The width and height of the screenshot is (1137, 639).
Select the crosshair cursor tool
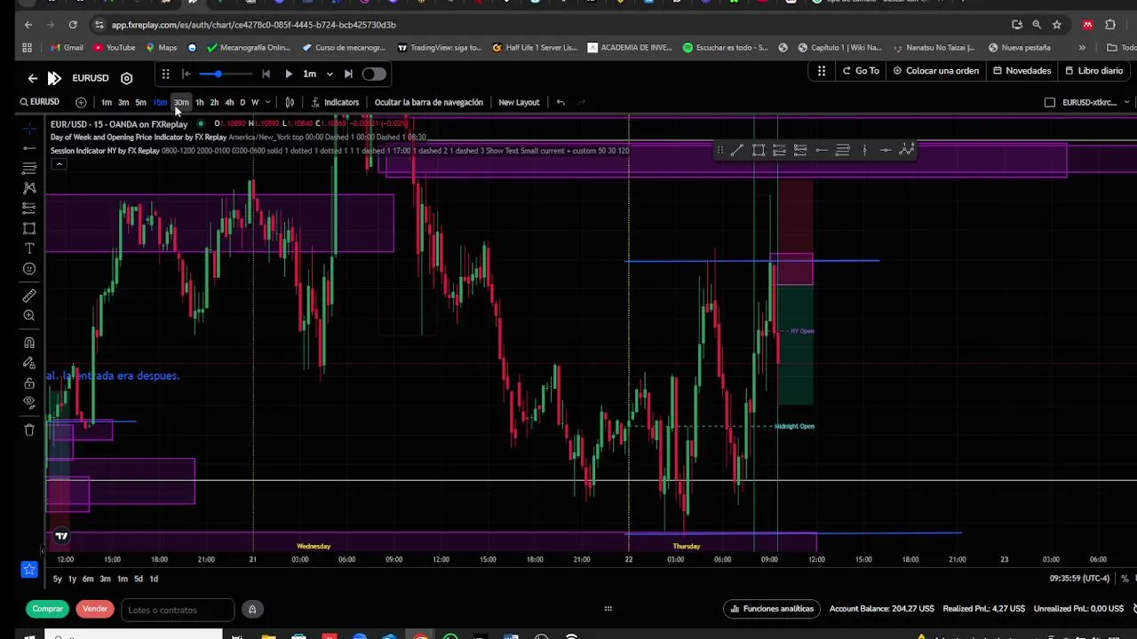(29, 129)
